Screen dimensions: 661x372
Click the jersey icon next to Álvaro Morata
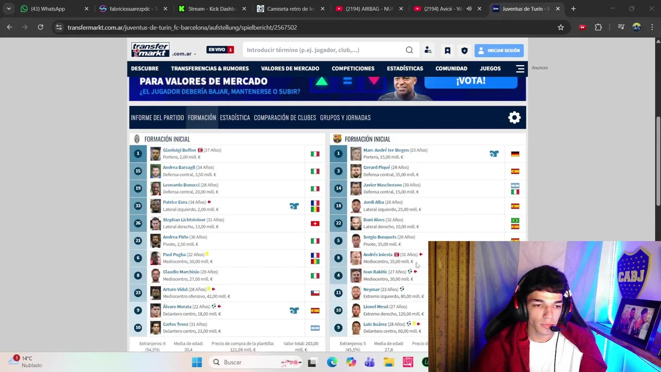pos(294,311)
